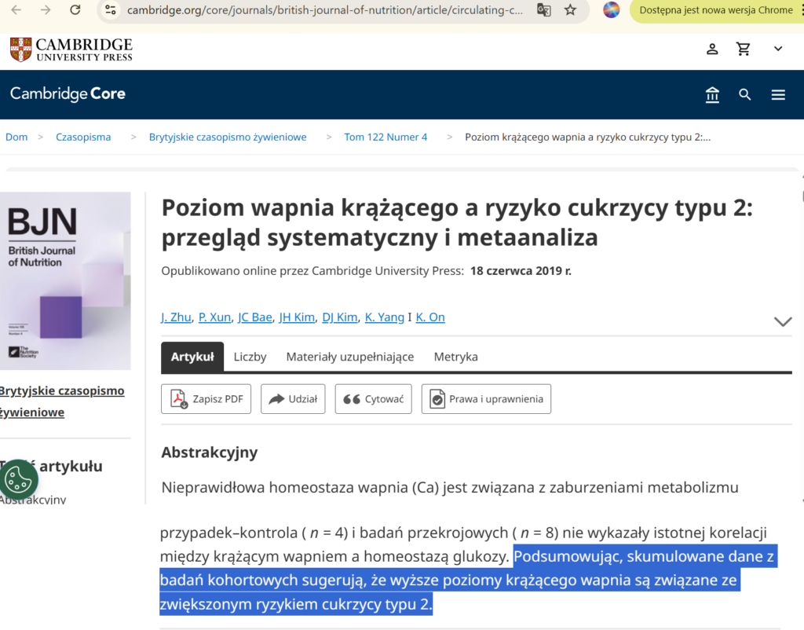
Task: Open the Materiały uzupełniające tab
Action: (349, 357)
